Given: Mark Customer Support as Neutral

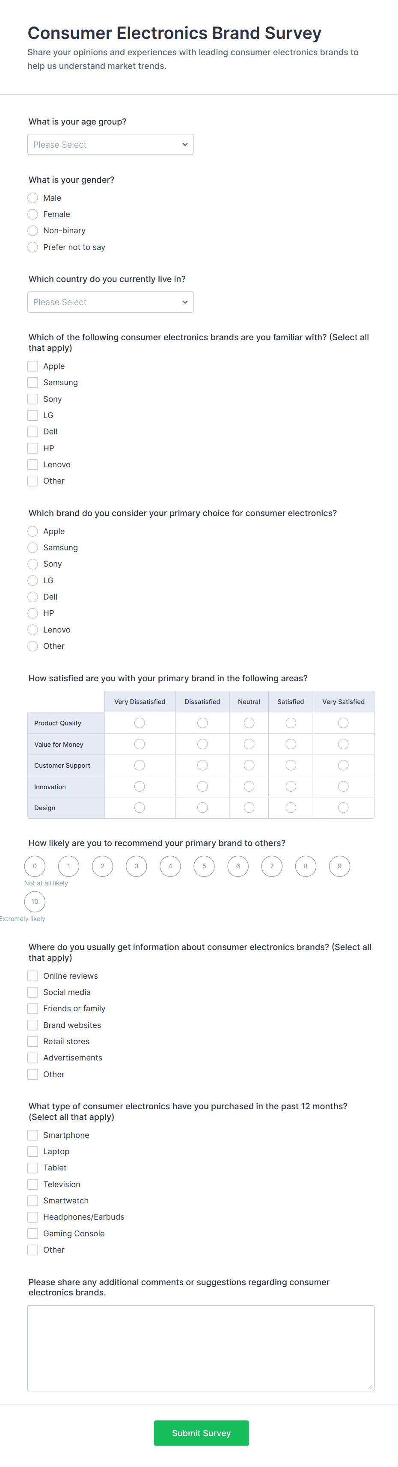Looking at the screenshot, I should [x=249, y=766].
